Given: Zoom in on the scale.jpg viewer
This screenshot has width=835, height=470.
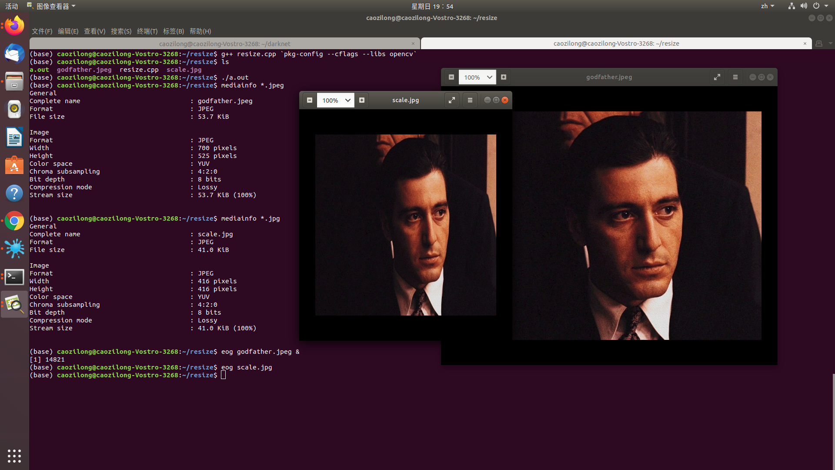Looking at the screenshot, I should click(362, 100).
